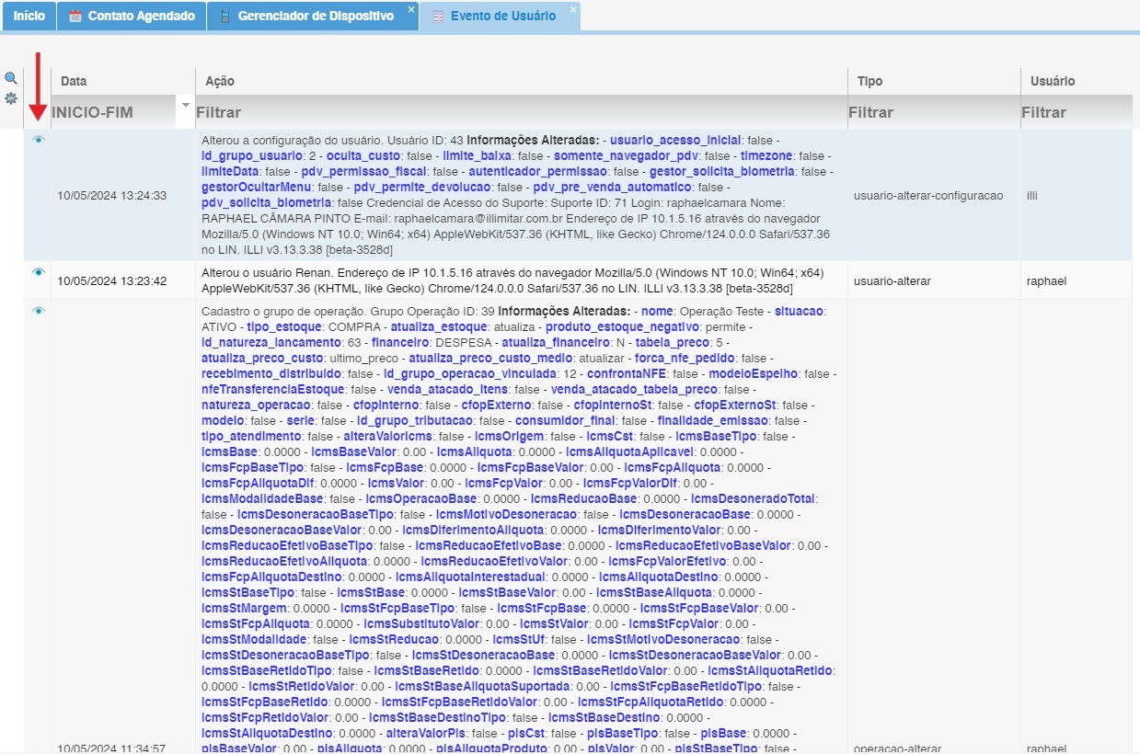Click the magnifying glass search icon
The height and width of the screenshot is (754, 1140).
pos(11,78)
